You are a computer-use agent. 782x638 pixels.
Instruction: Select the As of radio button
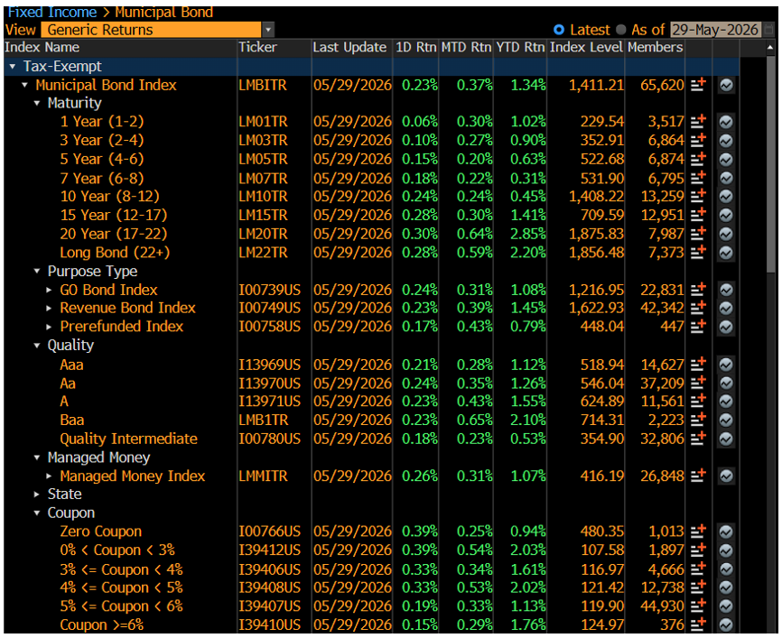click(621, 30)
